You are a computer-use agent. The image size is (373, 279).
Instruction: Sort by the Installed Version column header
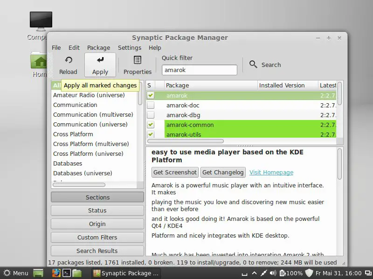click(288, 86)
